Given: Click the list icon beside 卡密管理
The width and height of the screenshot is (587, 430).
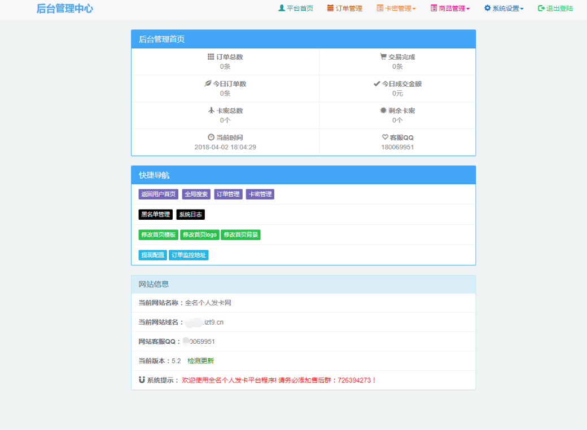Looking at the screenshot, I should pos(380,8).
